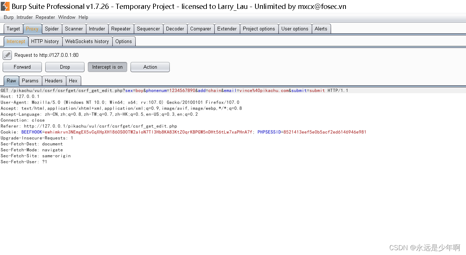The image size is (466, 255).
Task: Open the Help menu
Action: point(83,17)
